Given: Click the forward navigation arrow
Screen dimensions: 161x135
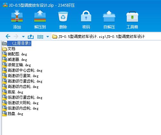Looking at the screenshot, I should (x=16, y=36).
